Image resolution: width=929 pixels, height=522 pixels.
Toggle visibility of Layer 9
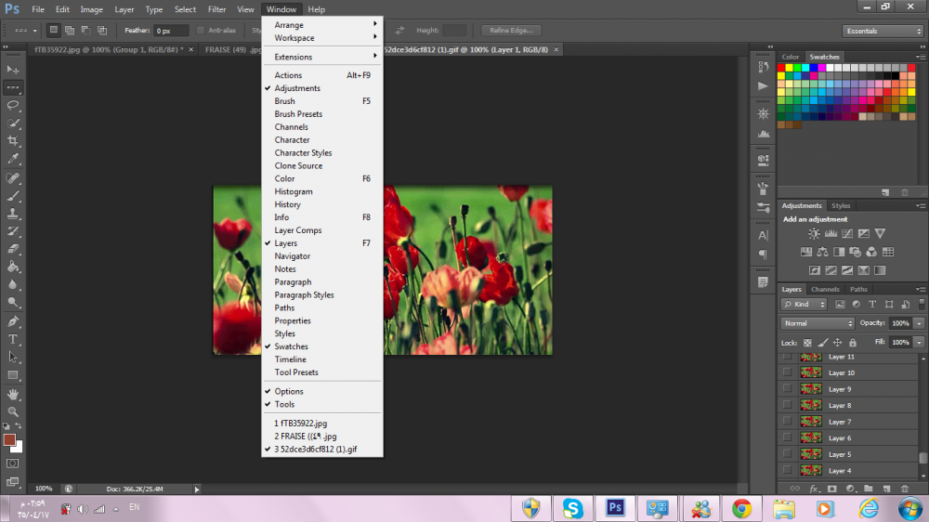(x=788, y=389)
